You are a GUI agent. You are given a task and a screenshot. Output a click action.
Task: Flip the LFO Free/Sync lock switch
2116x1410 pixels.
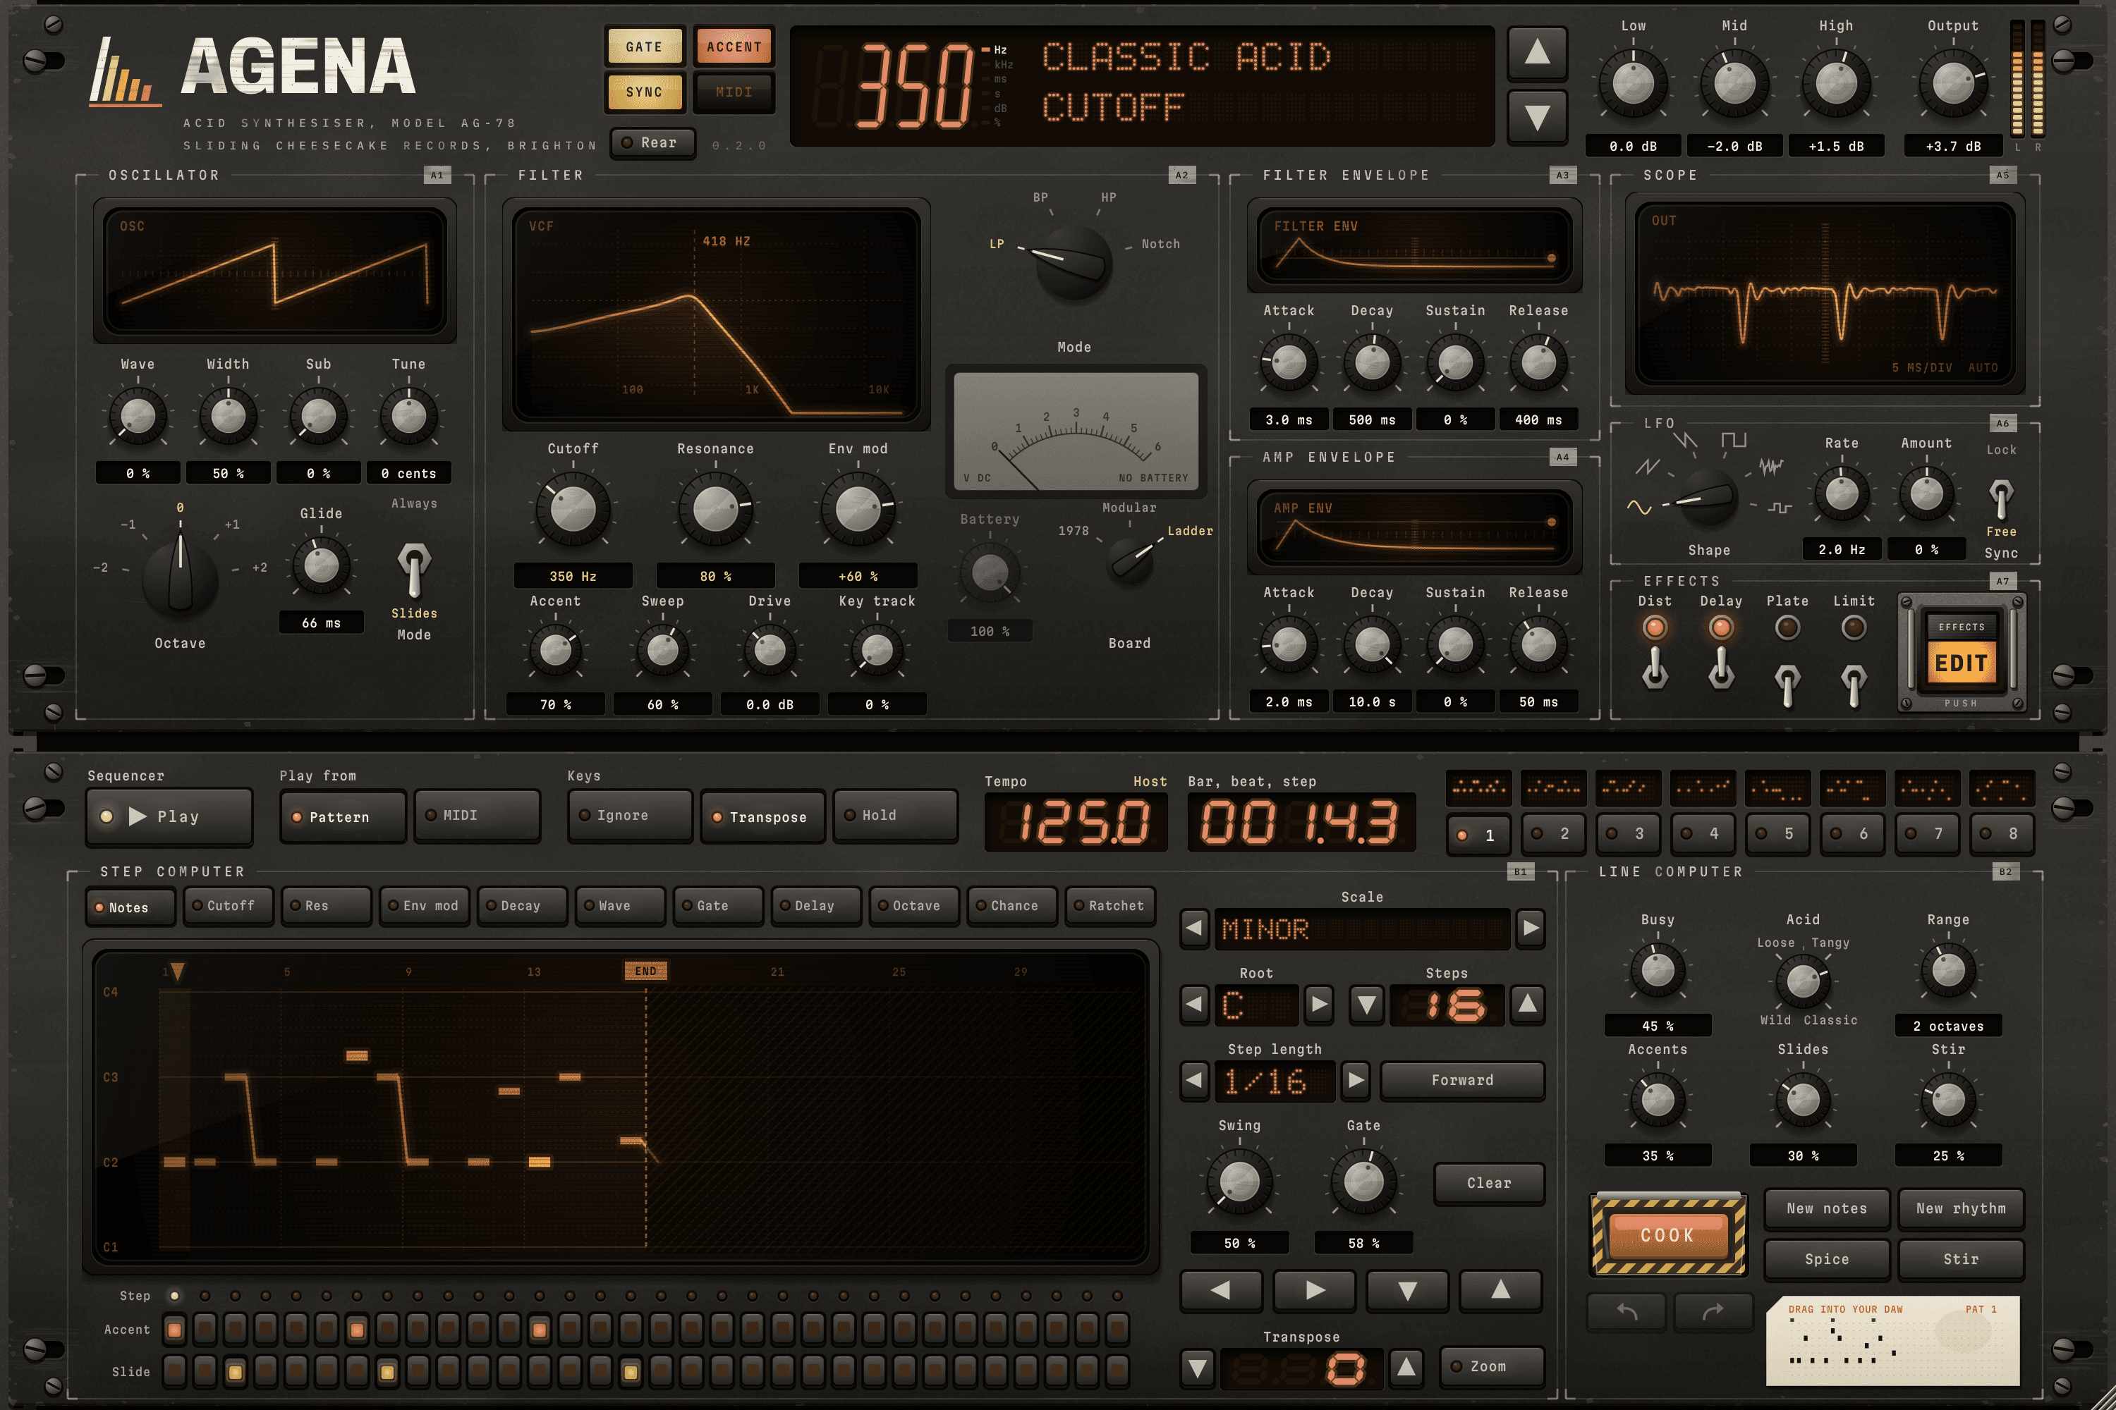[x=2001, y=498]
